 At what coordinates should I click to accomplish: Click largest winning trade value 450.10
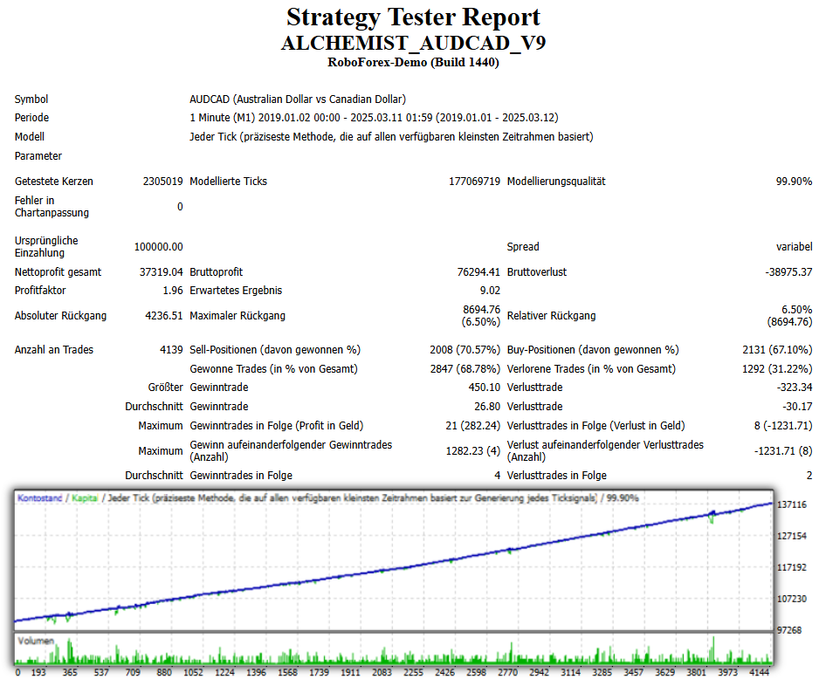[485, 388]
